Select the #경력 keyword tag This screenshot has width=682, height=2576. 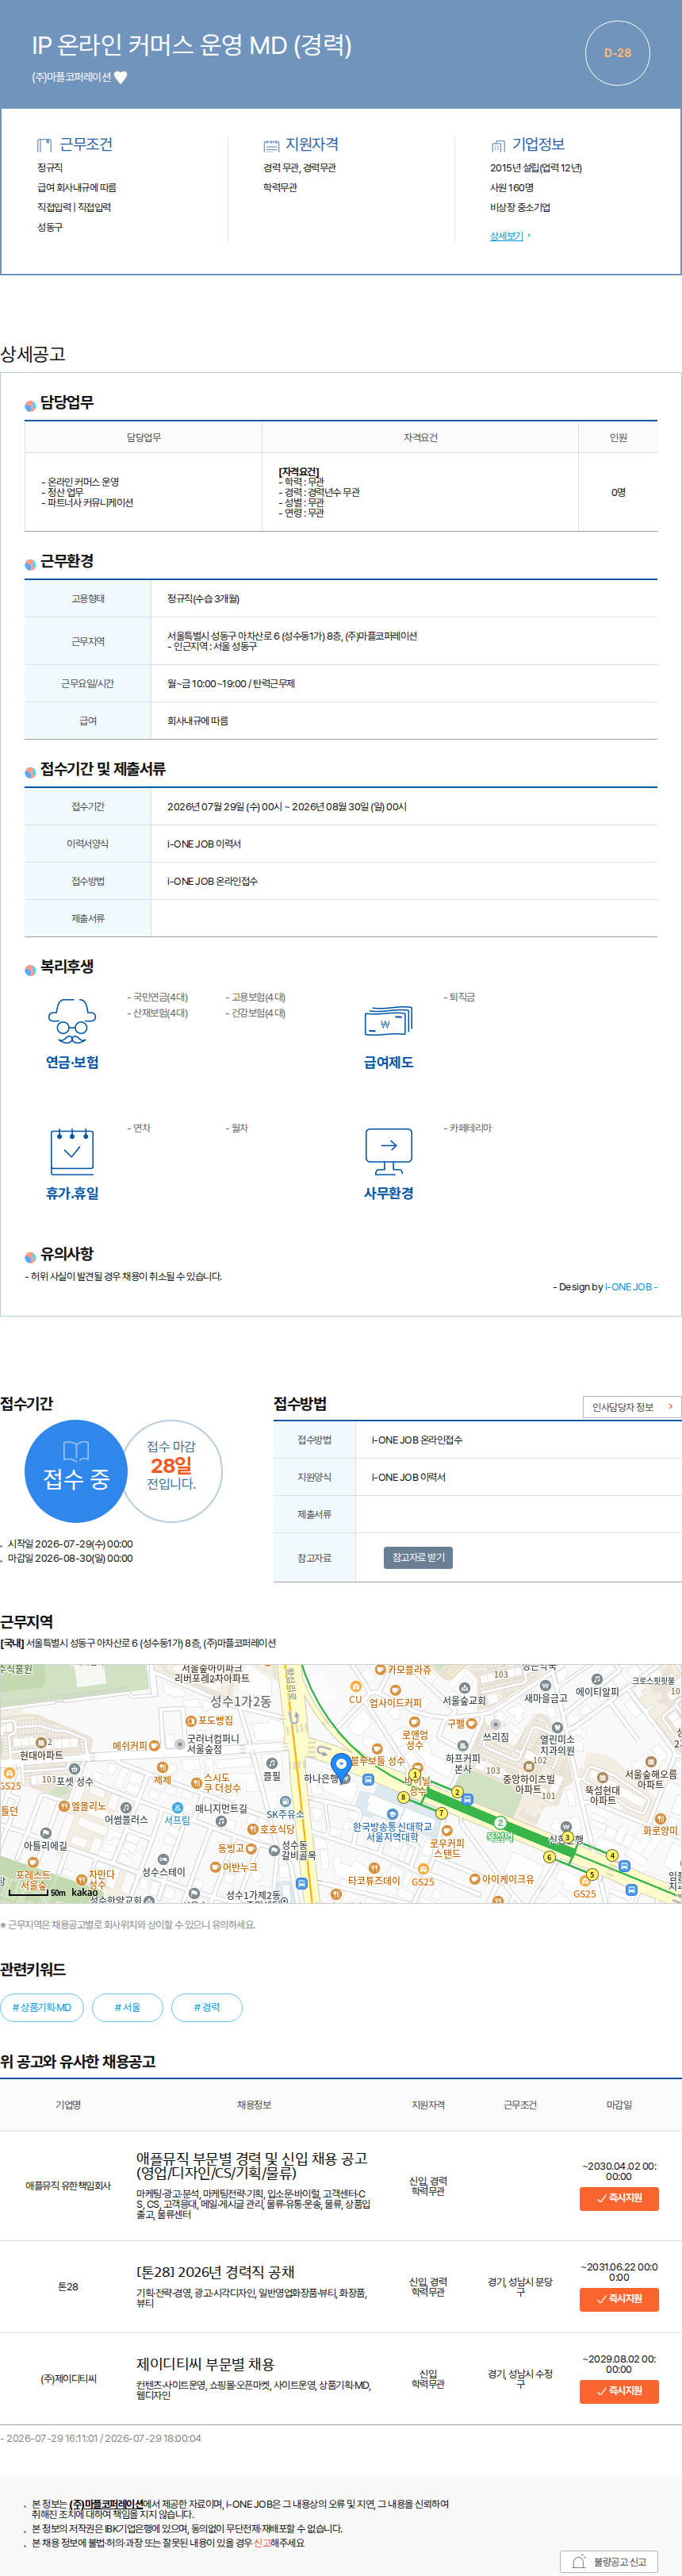pos(207,2007)
